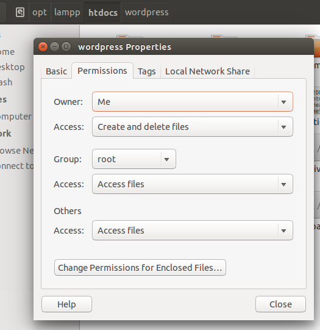Go to the lampp path segment

pos(67,12)
